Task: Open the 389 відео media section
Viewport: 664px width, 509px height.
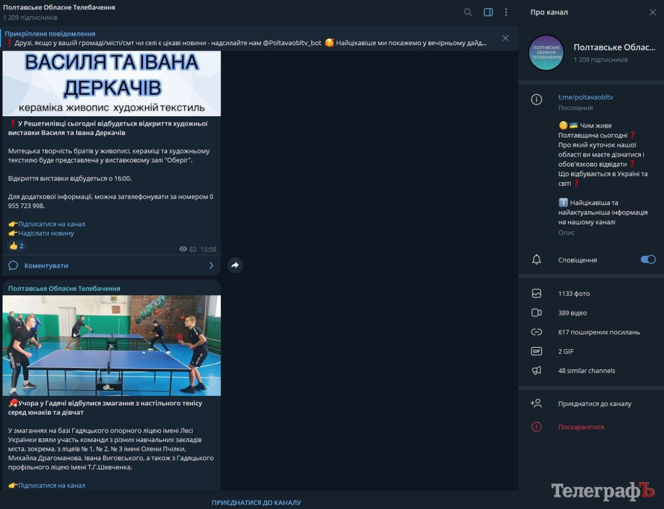Action: [572, 313]
